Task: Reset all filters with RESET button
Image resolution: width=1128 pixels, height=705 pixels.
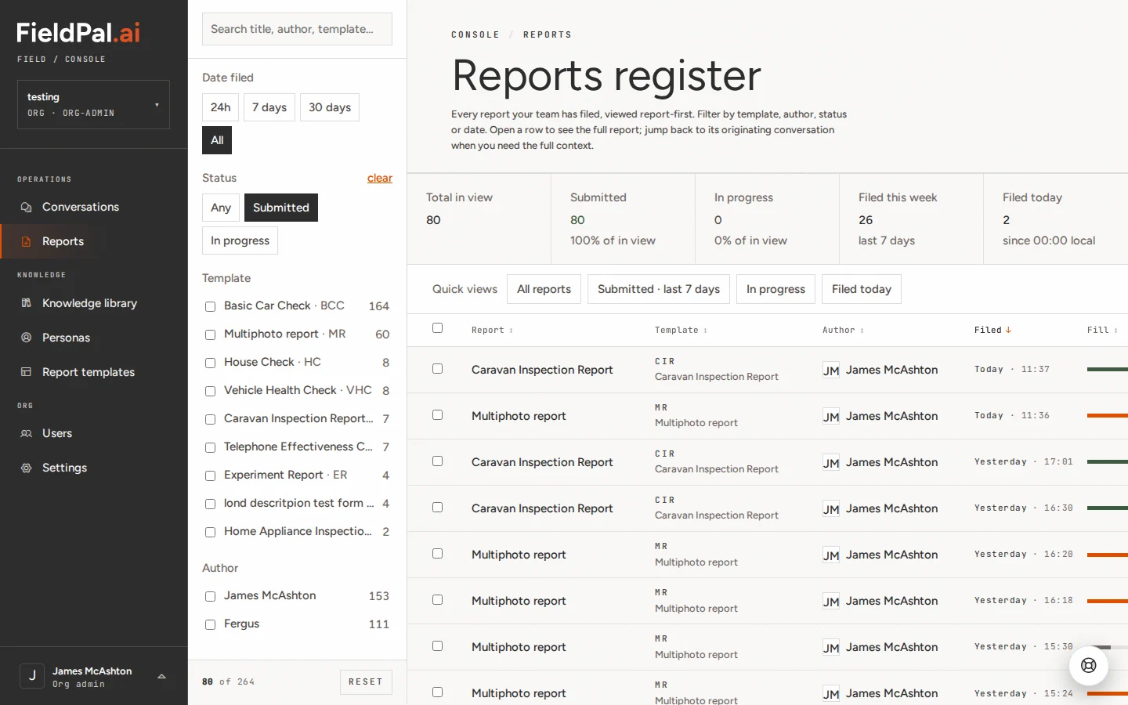Action: (366, 681)
